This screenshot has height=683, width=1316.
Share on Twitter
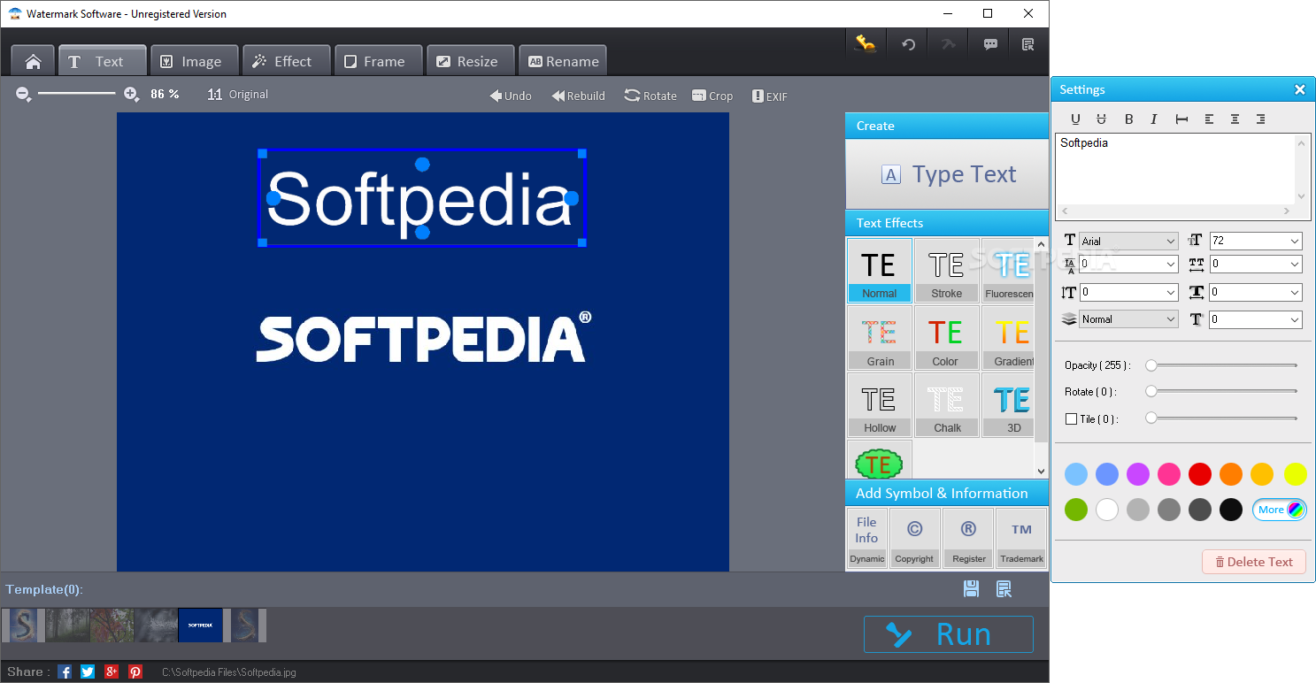[x=88, y=671]
